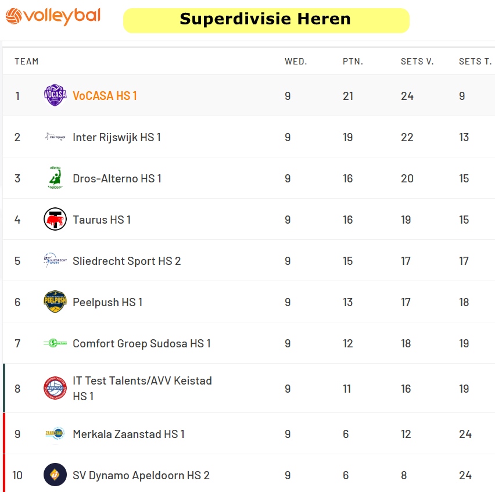Click the Dros-Alterno green team logo
The height and width of the screenshot is (492, 495).
click(55, 178)
